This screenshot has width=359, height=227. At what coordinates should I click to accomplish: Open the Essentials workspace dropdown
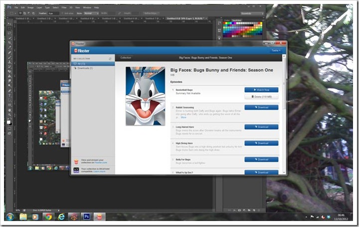[252, 13]
